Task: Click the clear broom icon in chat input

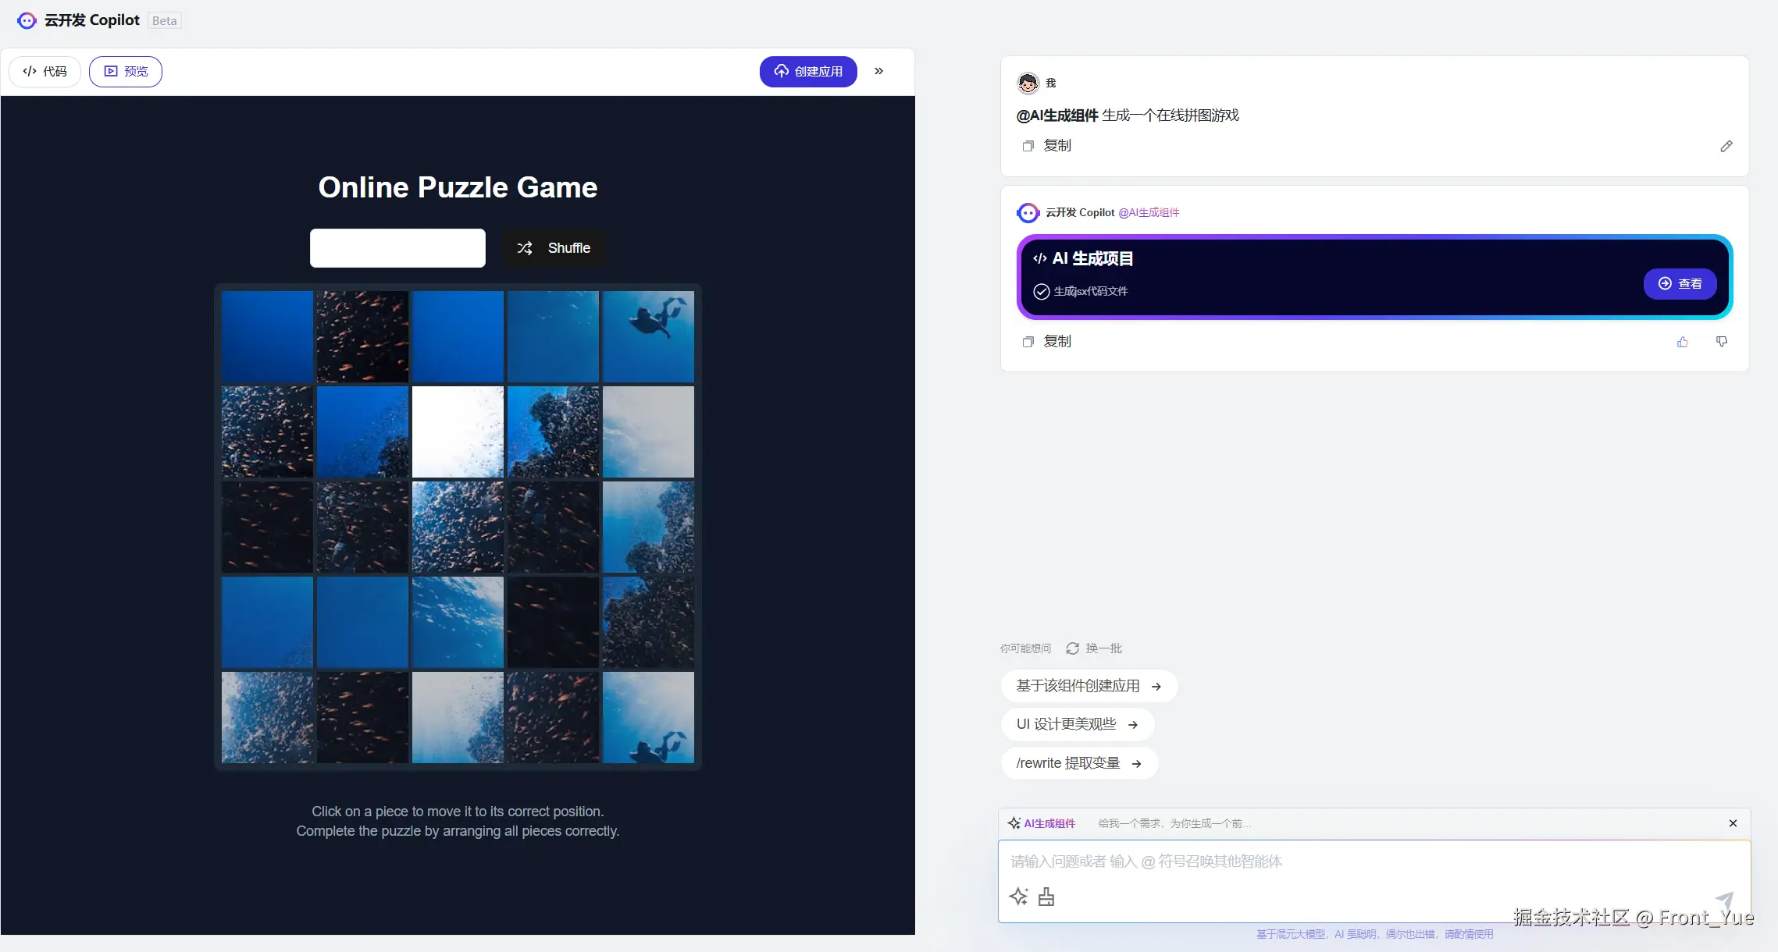Action: [x=1046, y=897]
